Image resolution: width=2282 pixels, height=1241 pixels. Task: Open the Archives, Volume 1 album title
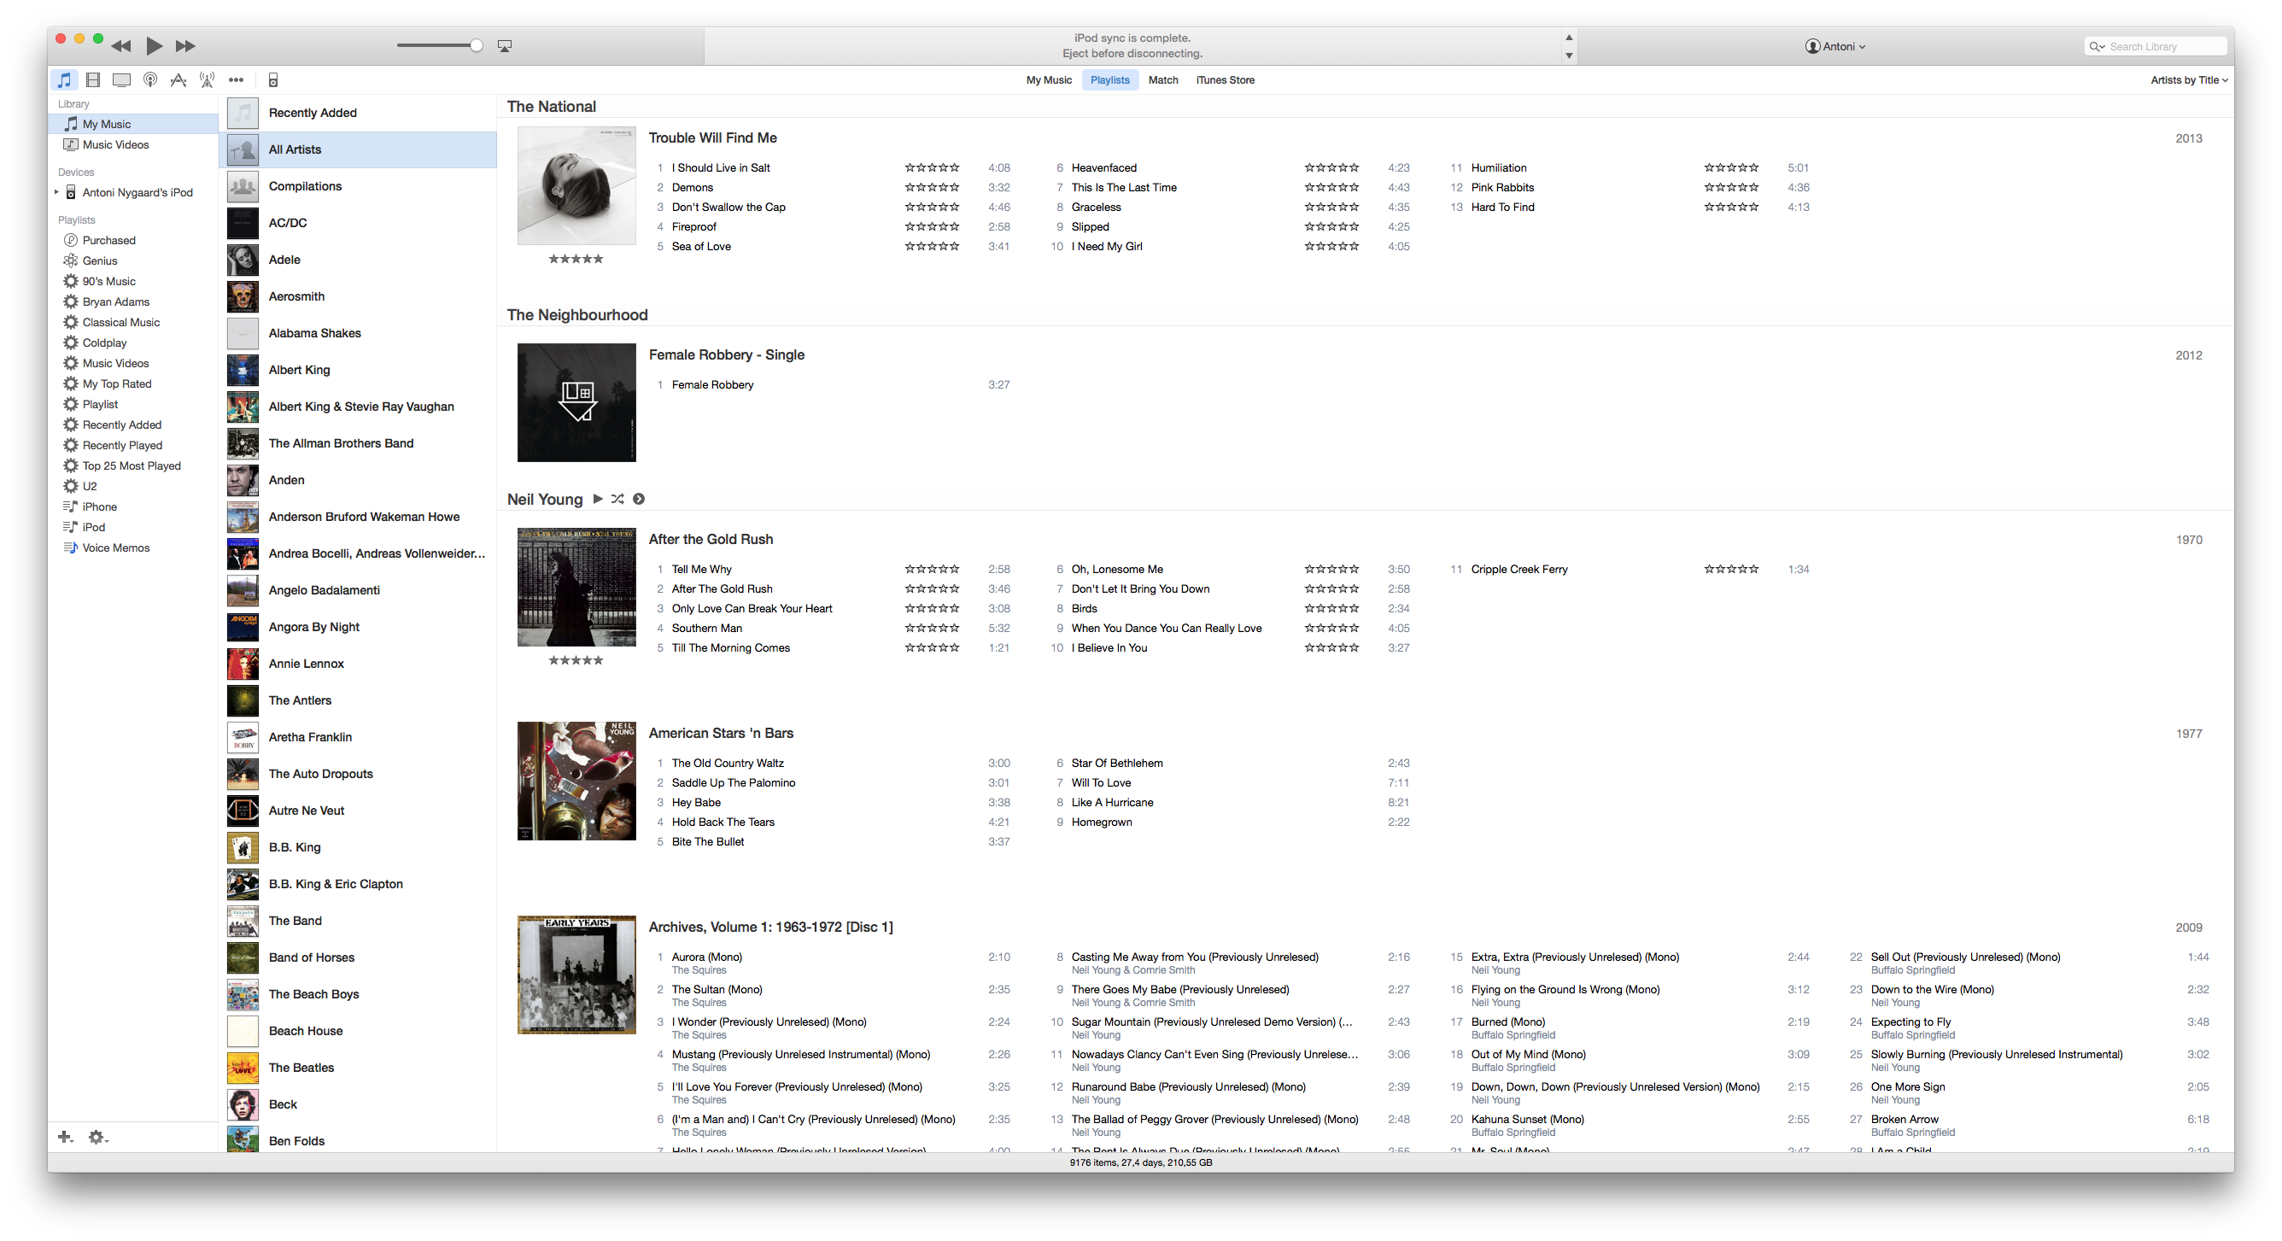(769, 928)
